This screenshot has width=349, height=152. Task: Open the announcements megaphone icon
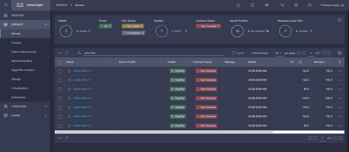point(267,5)
